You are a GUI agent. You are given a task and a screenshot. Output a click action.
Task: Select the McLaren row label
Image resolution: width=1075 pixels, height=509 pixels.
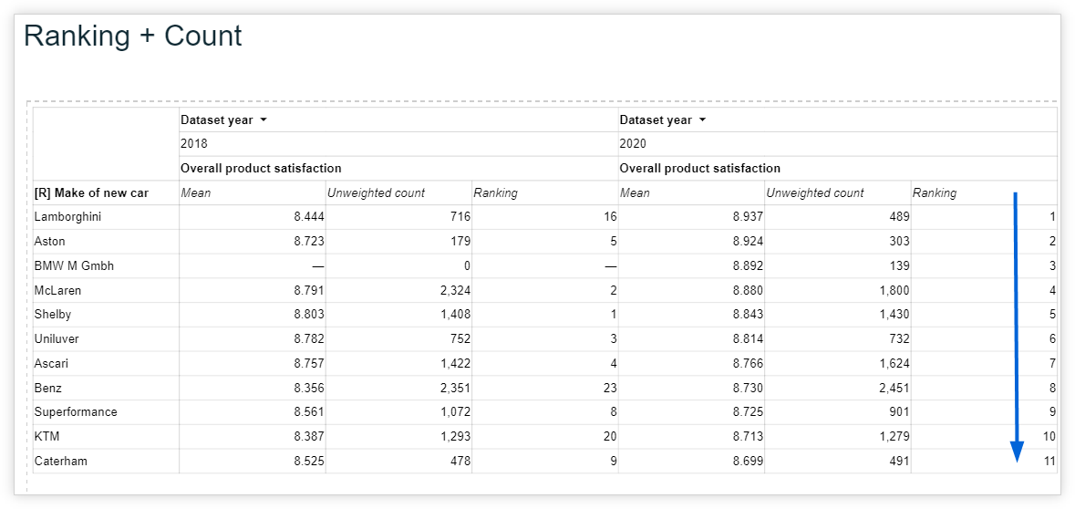tap(57, 290)
